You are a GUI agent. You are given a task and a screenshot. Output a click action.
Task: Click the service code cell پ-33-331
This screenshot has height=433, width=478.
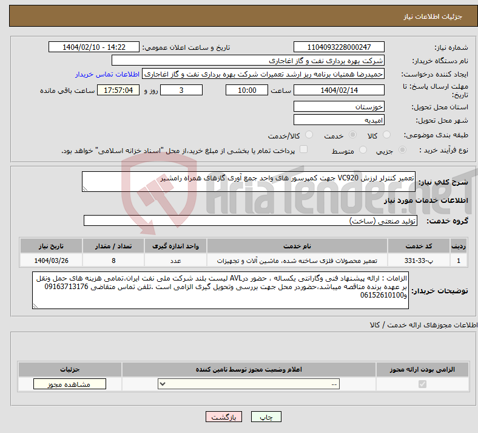coord(419,261)
